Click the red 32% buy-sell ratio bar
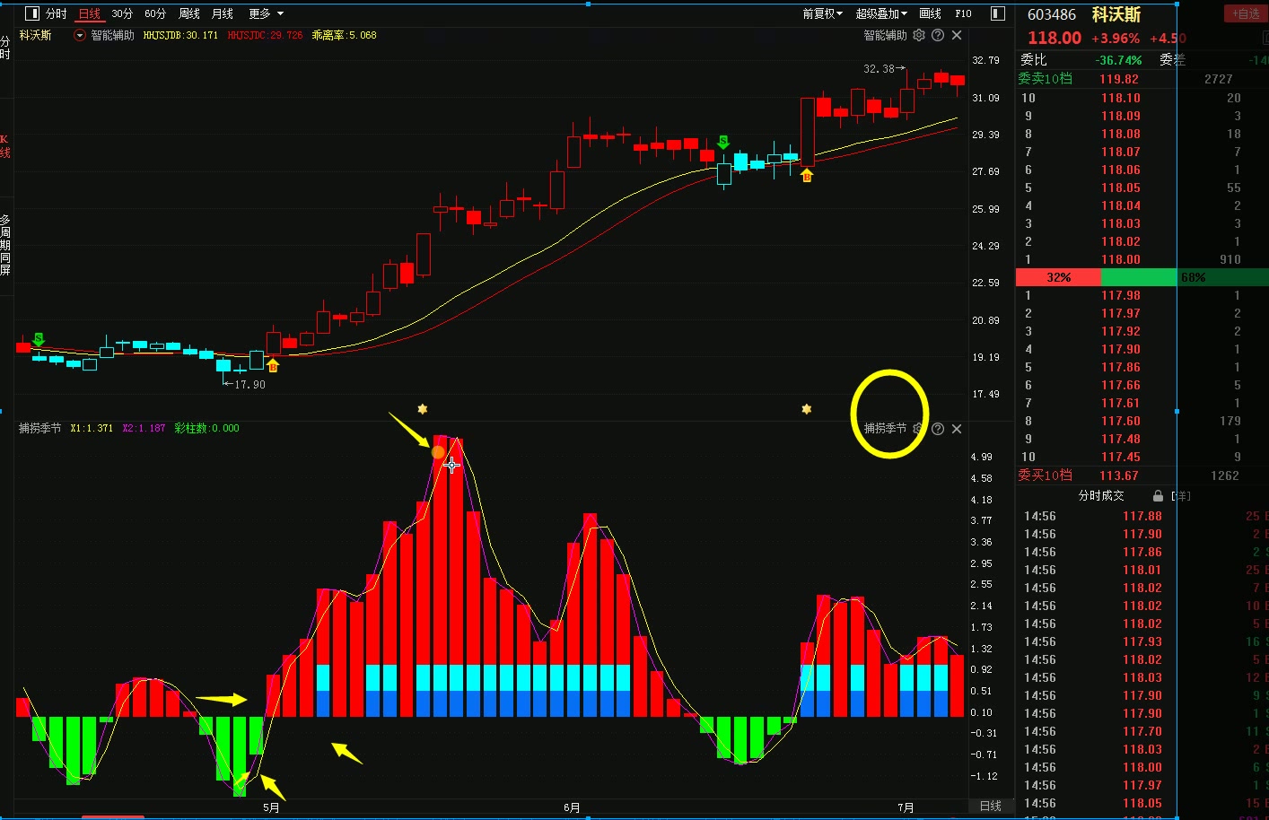The image size is (1269, 820). [x=1059, y=277]
